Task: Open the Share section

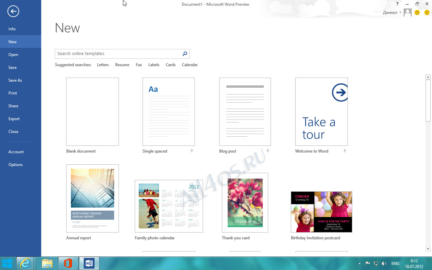Action: pyautogui.click(x=21, y=106)
